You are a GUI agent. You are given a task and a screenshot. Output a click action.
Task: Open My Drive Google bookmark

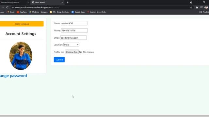[x=39, y=12]
